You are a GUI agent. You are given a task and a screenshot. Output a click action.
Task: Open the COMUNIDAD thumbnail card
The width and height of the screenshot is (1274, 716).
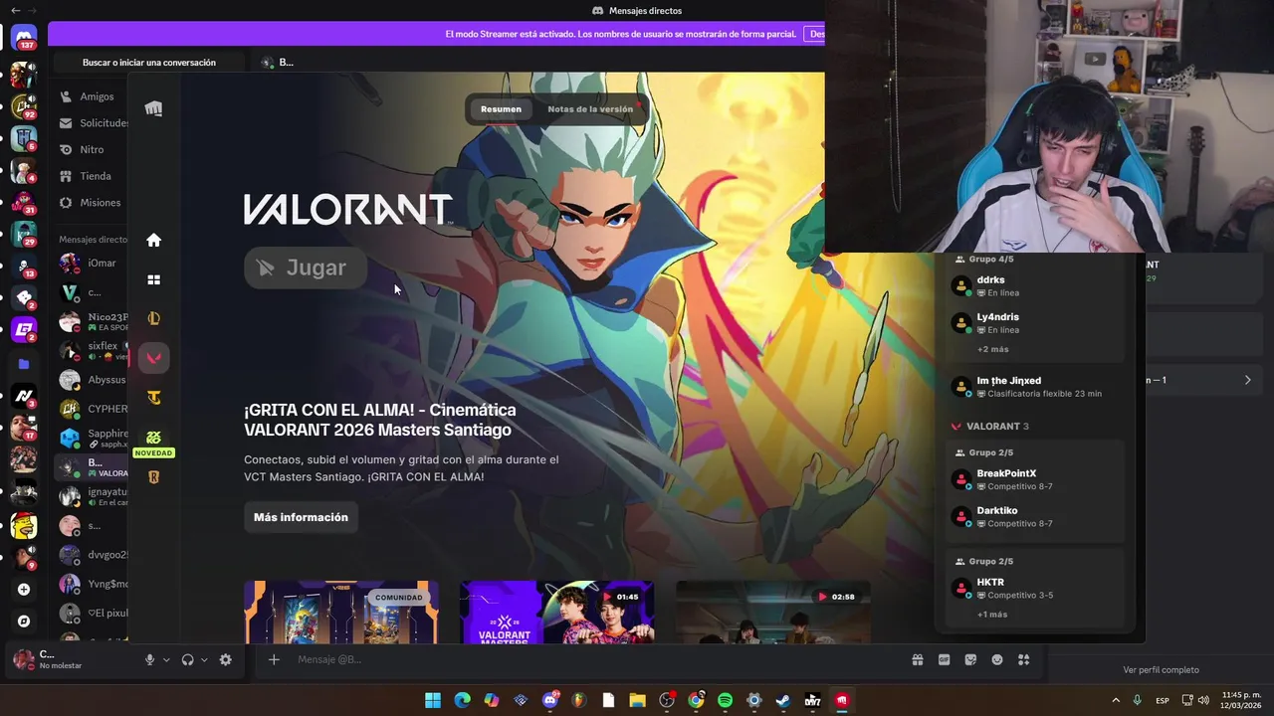[x=341, y=613]
